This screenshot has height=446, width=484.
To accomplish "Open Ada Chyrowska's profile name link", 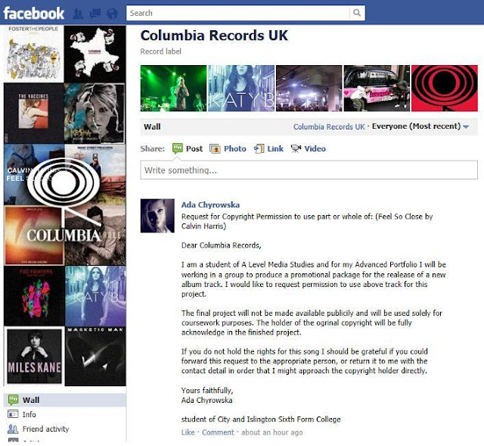I will (x=210, y=205).
